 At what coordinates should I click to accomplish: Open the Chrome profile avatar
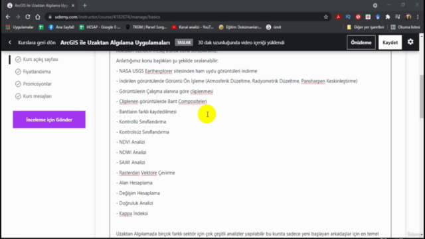coord(408,17)
